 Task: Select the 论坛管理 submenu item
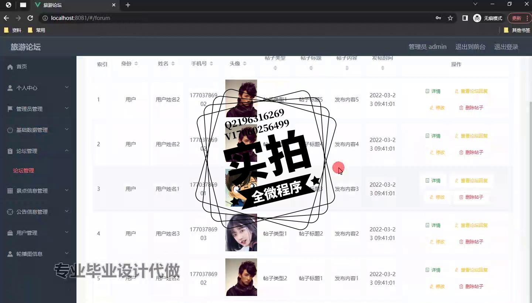coord(24,171)
